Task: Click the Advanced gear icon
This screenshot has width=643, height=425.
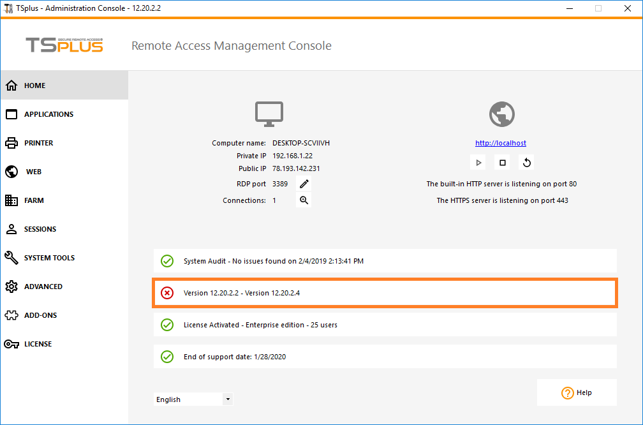Action: [x=11, y=287]
